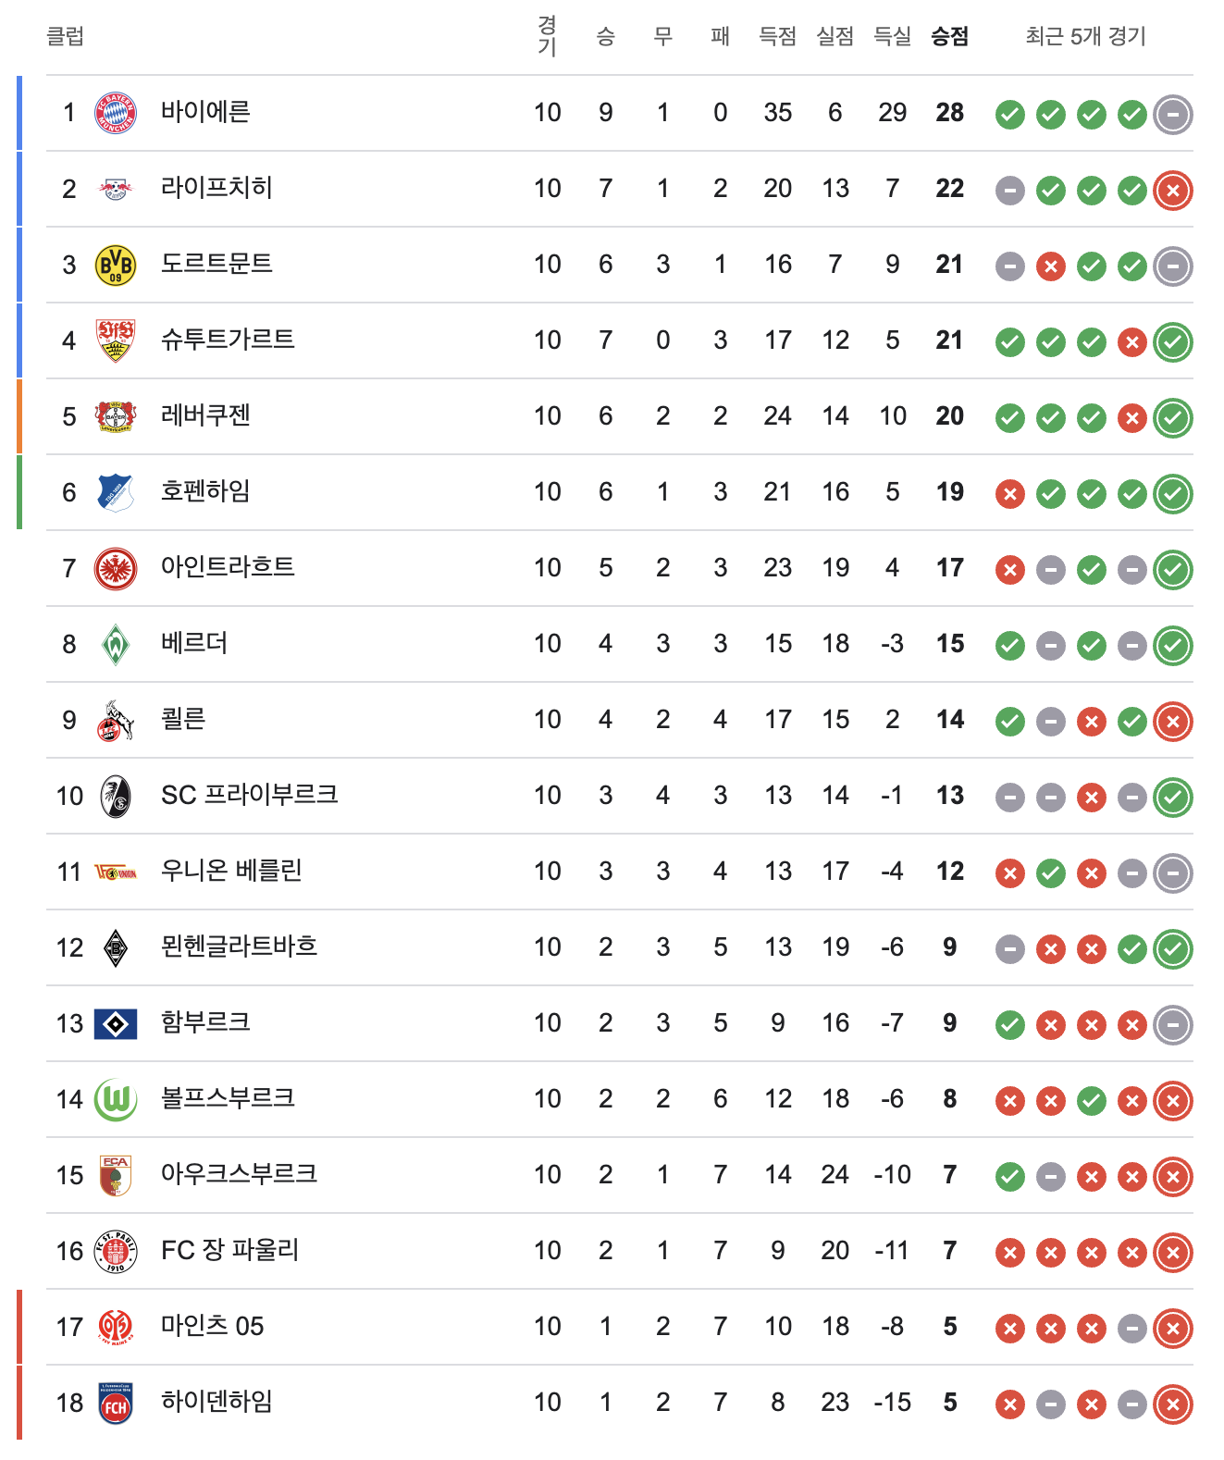Click the VfB Stuttgart crest
Image resolution: width=1224 pixels, height=1460 pixels.
click(x=116, y=340)
